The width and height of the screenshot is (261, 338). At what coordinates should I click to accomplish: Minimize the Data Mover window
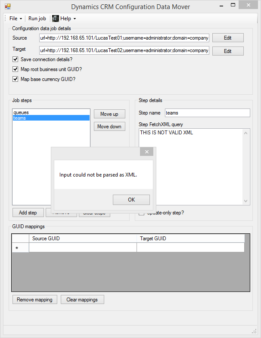pos(221,6)
